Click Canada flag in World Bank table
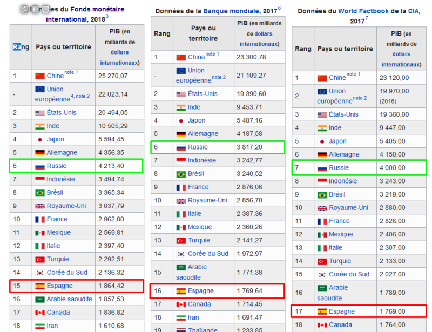Image resolution: width=432 pixels, height=332 pixels. (181, 304)
